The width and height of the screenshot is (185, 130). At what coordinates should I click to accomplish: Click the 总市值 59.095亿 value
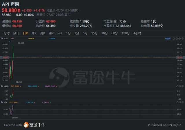157,26
